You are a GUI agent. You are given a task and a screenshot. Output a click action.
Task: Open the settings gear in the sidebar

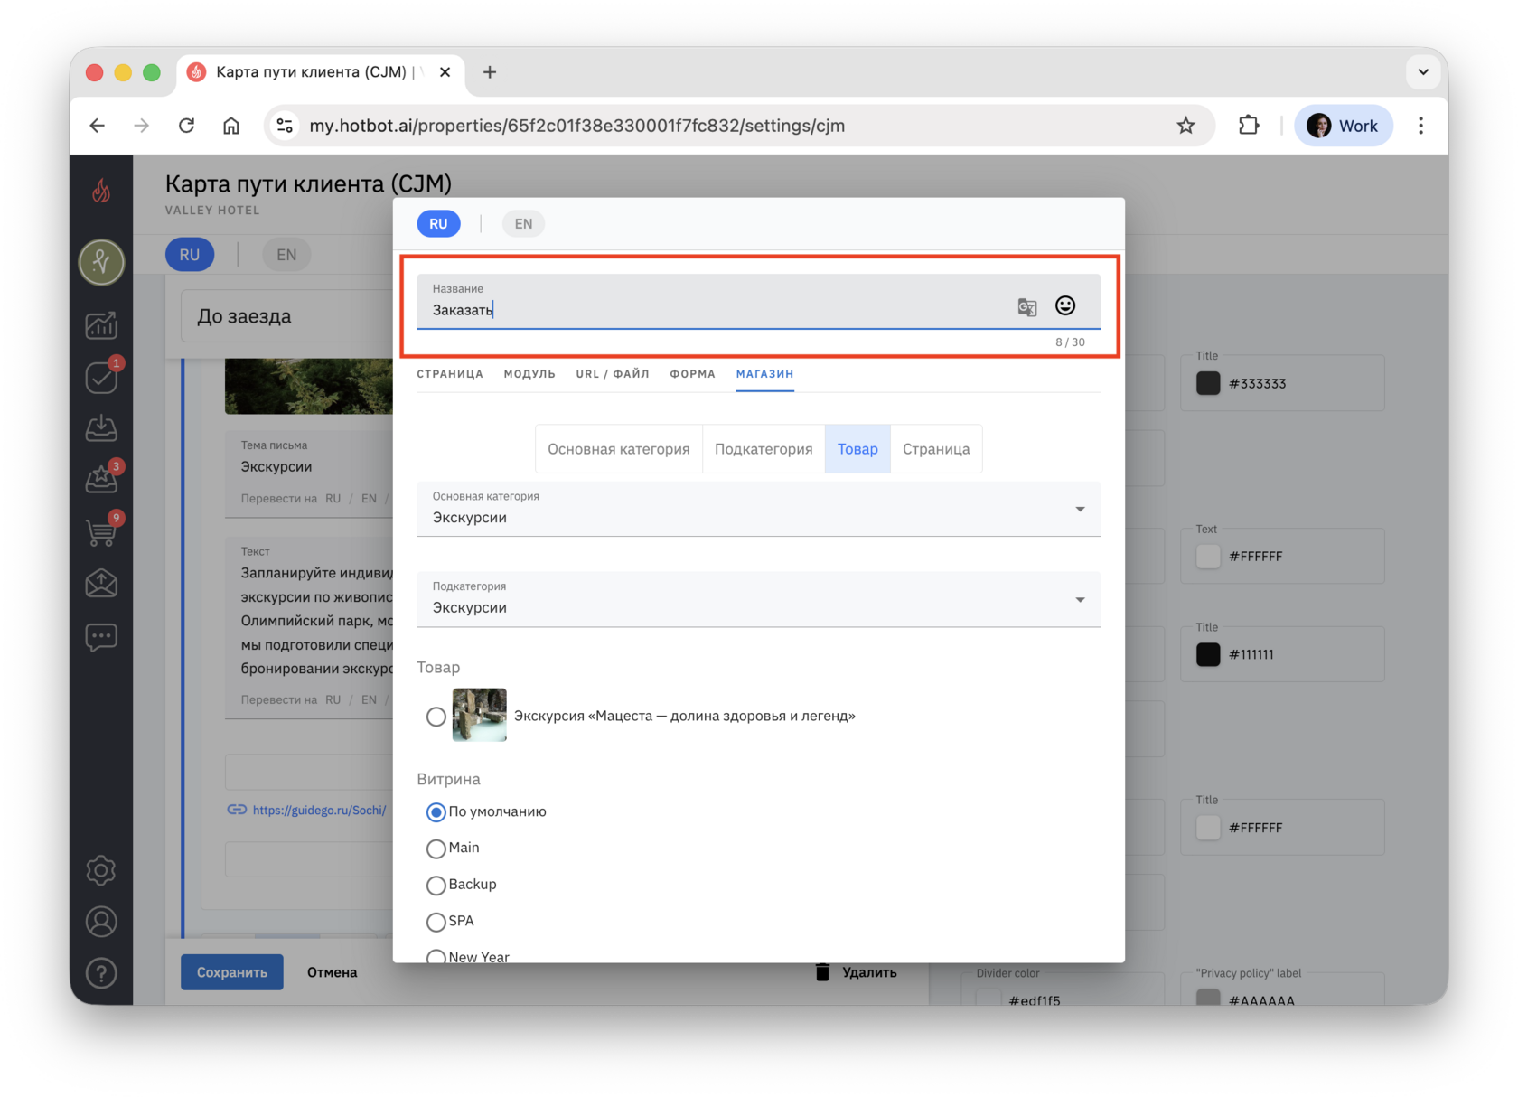[101, 870]
